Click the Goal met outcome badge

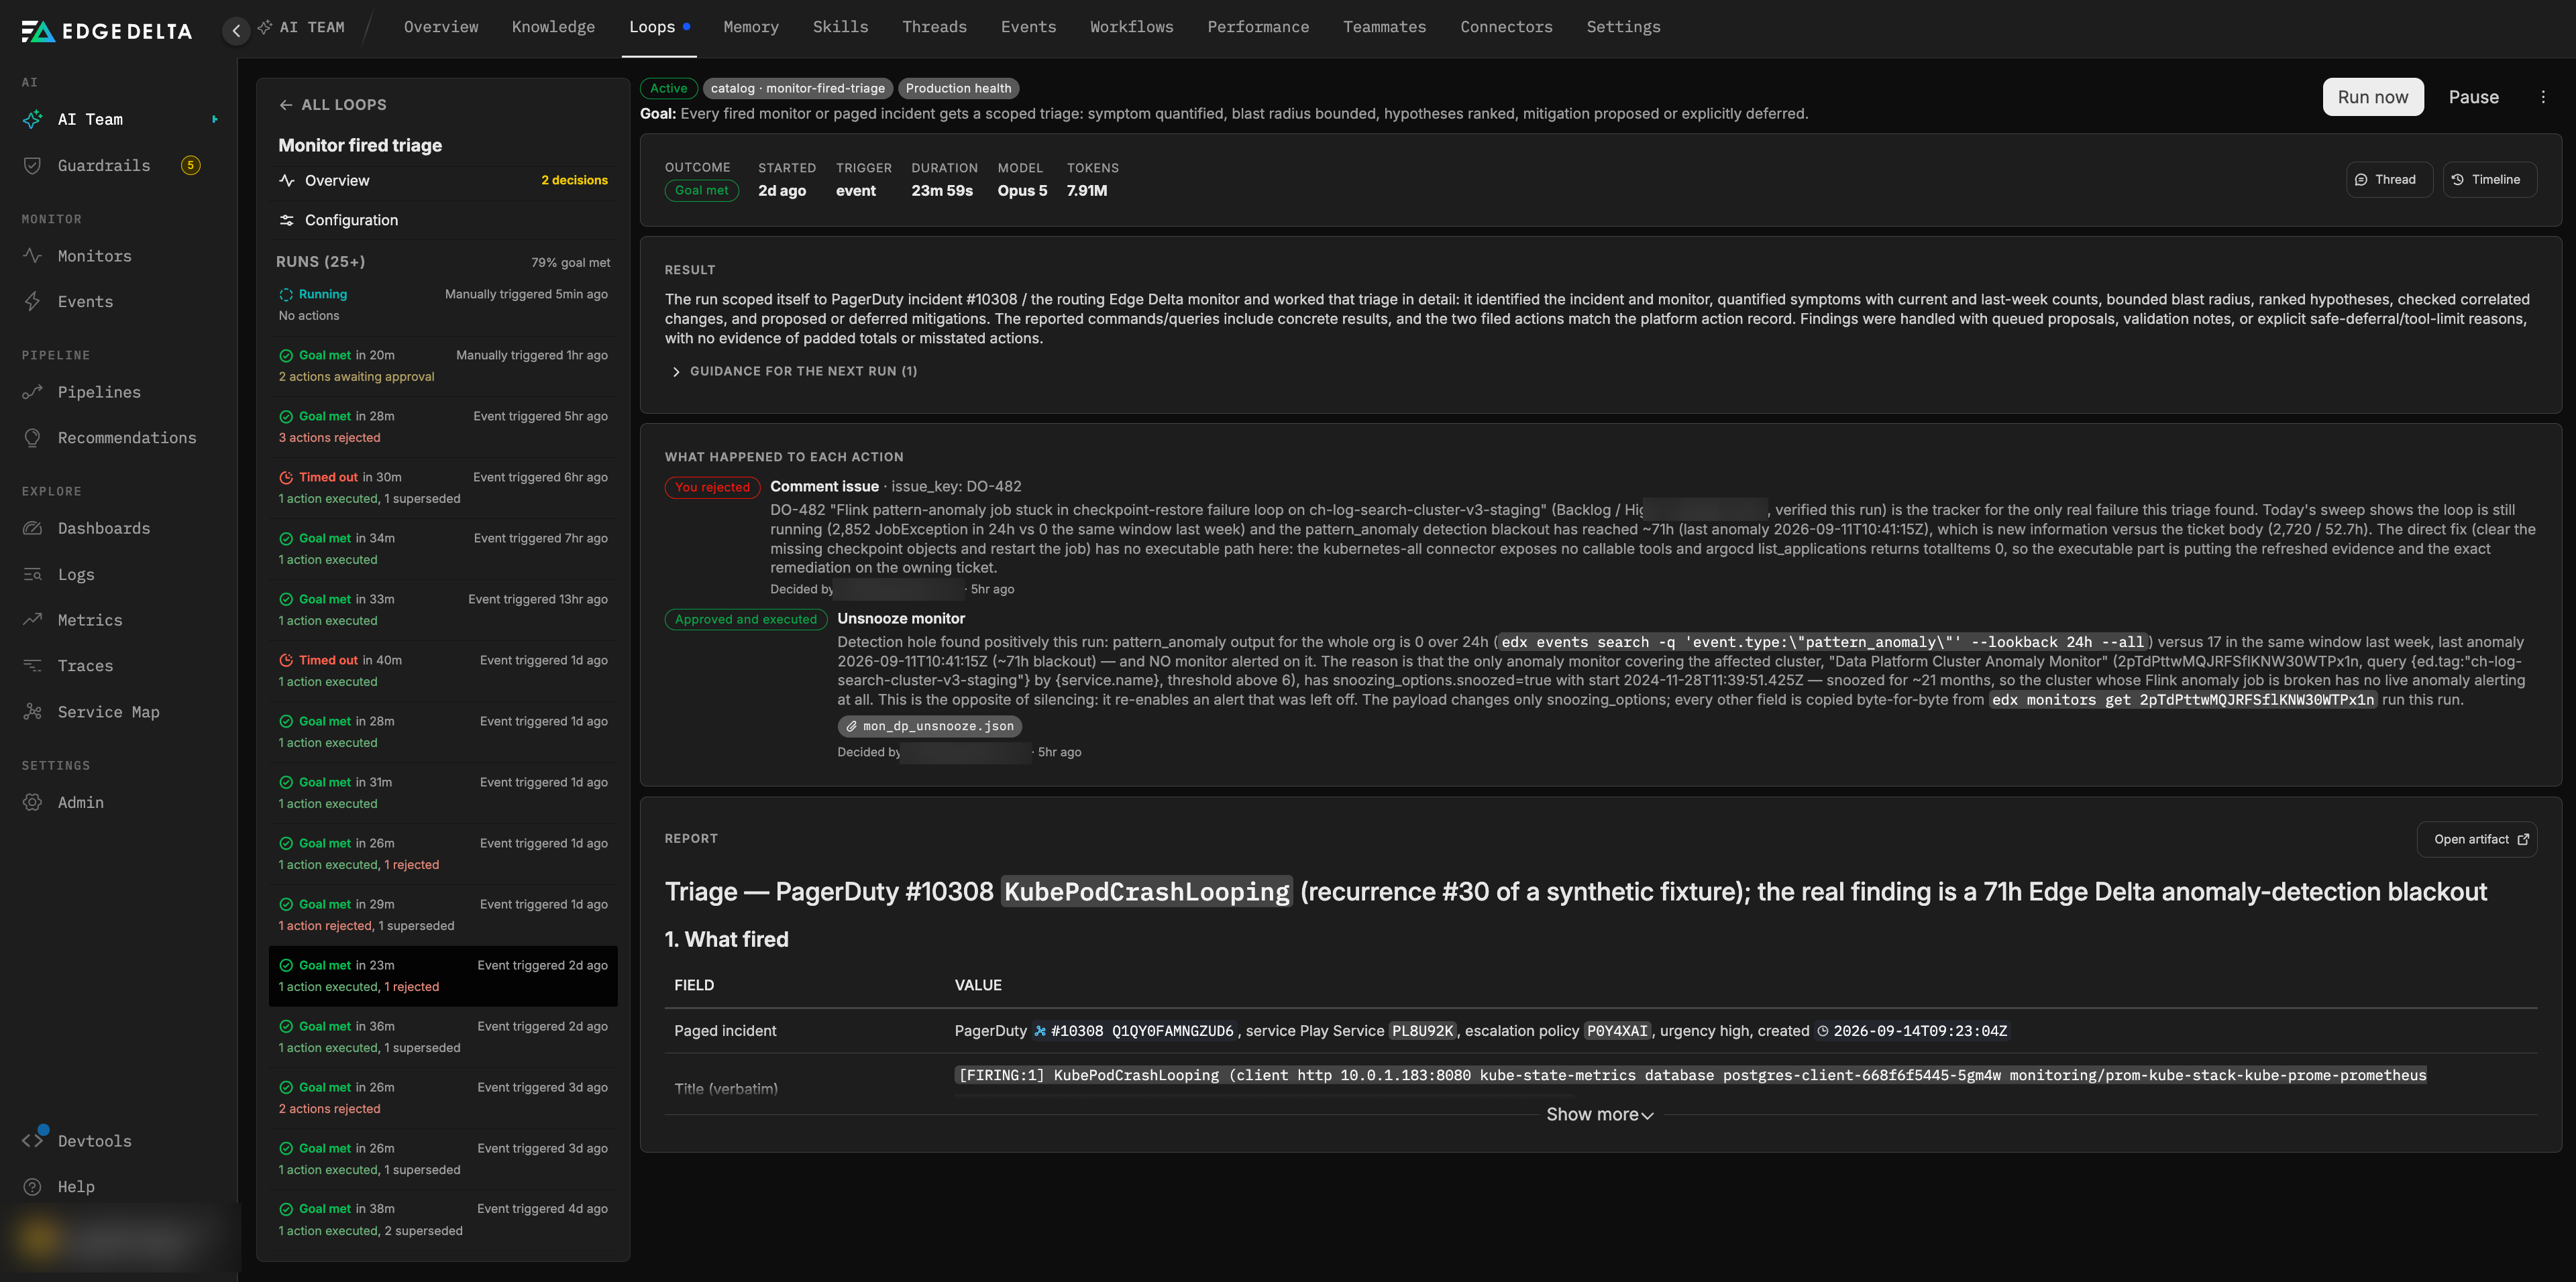[701, 191]
